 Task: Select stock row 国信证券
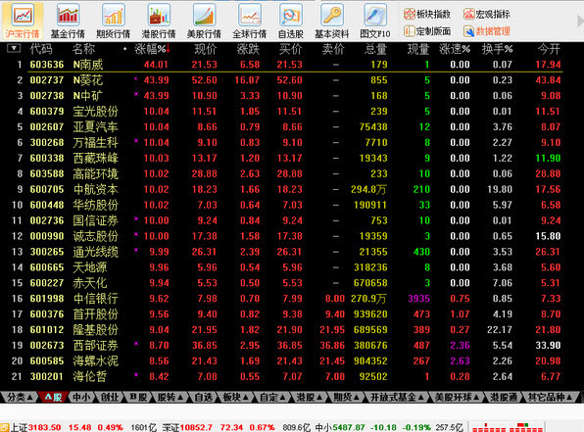coord(285,220)
